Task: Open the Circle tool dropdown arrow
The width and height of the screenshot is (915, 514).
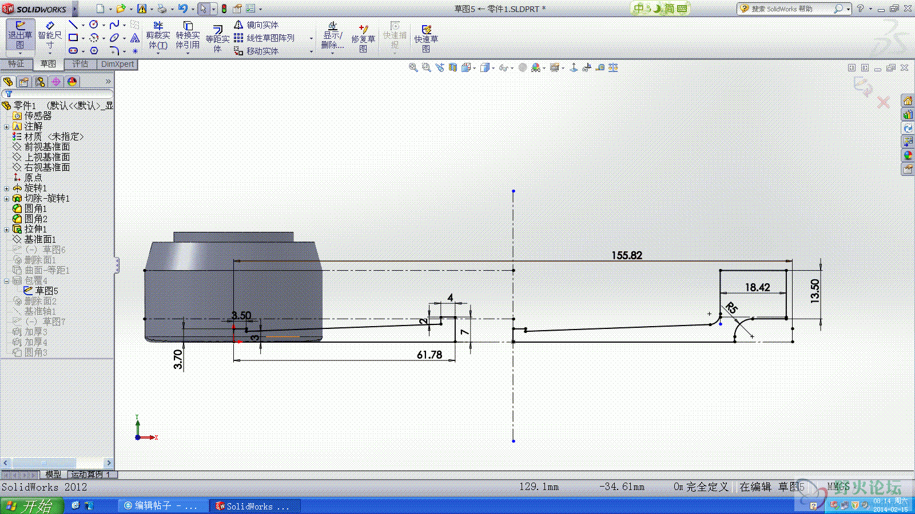Action: pyautogui.click(x=104, y=25)
